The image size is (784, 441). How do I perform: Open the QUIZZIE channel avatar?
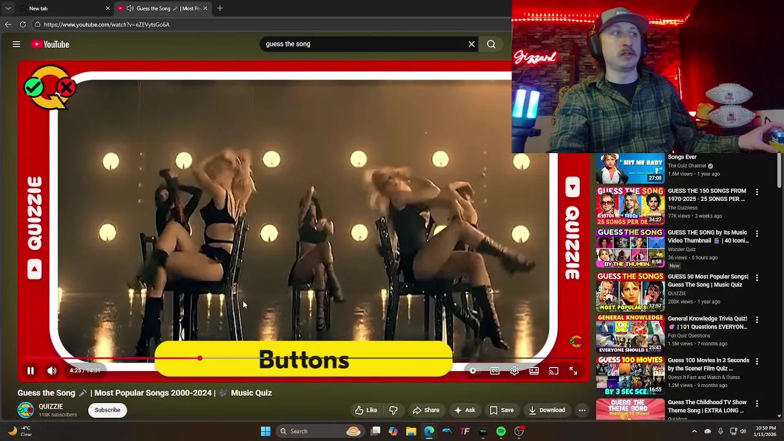coord(26,410)
